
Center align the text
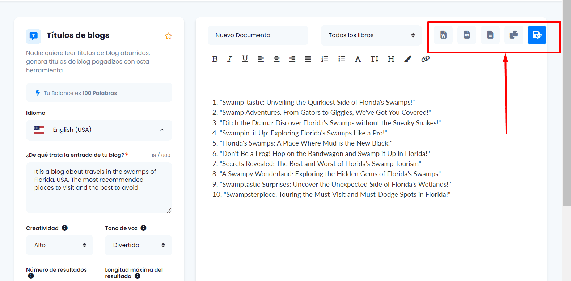[x=276, y=59]
